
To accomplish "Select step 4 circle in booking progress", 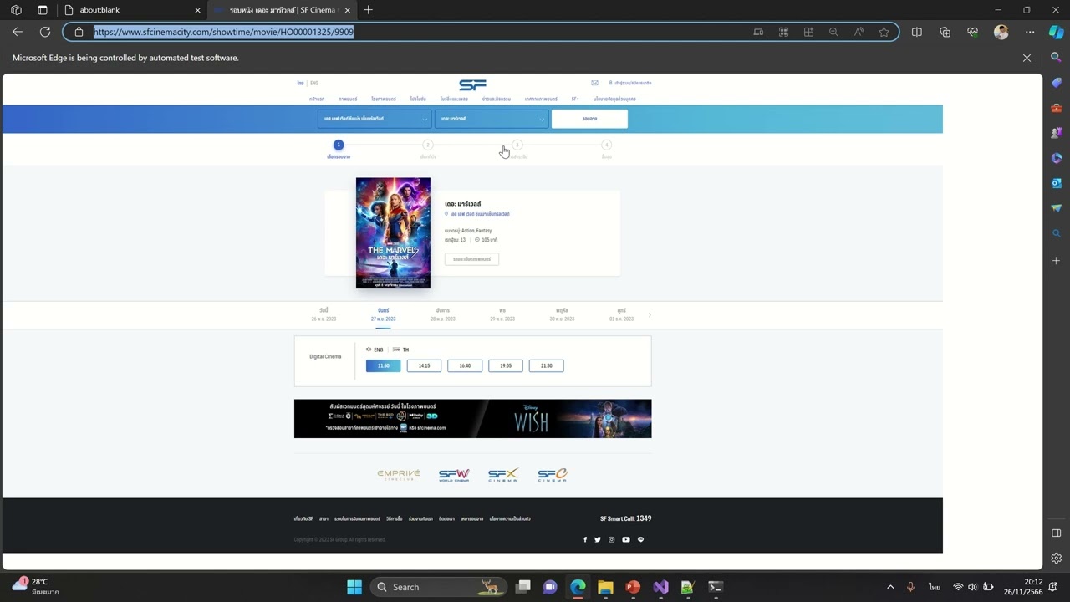I will [x=607, y=145].
